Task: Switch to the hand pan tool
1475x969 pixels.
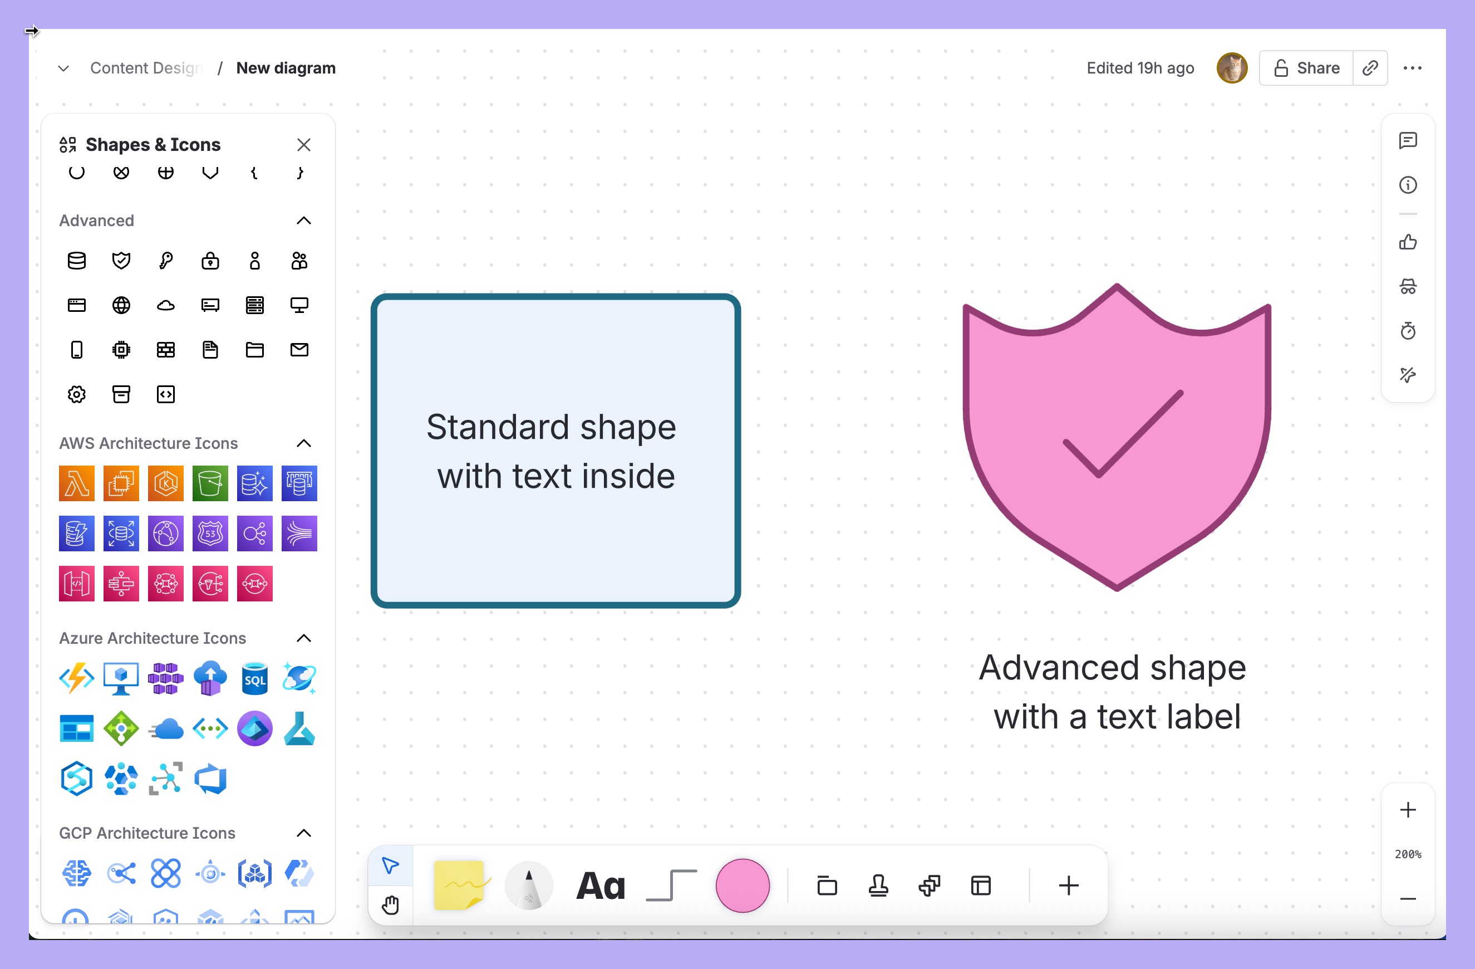Action: pos(390,905)
